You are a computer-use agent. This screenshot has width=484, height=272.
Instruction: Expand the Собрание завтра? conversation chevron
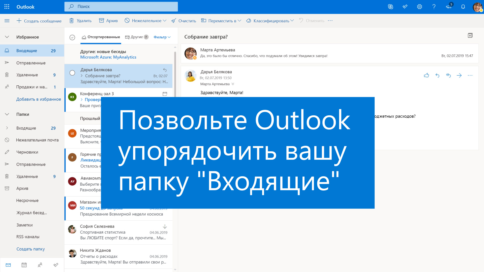pyautogui.click(x=82, y=76)
